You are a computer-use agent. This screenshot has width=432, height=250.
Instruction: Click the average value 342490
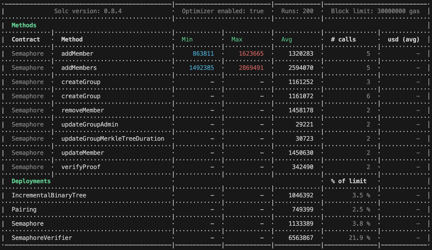(303, 167)
